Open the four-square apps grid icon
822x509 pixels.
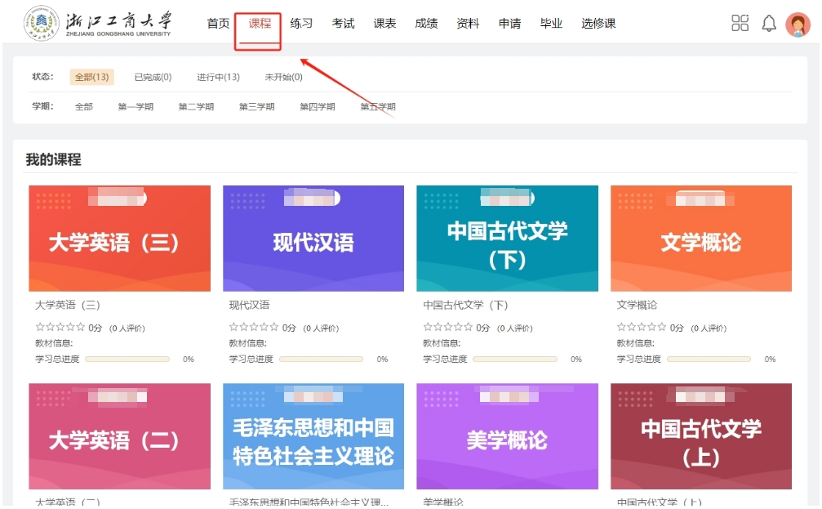coord(740,24)
